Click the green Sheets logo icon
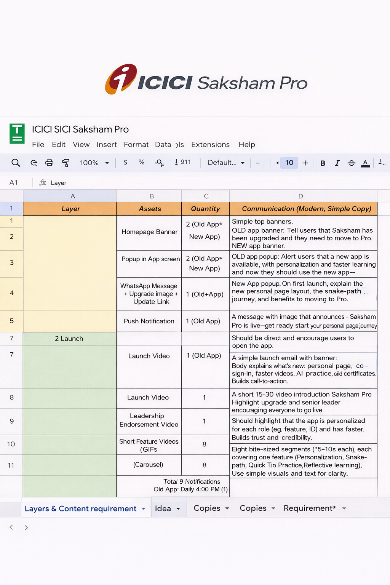Screen dimensions: 390x585 click(17, 133)
